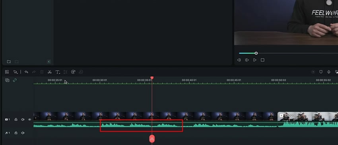Open the adjust sliders tool

(65, 72)
